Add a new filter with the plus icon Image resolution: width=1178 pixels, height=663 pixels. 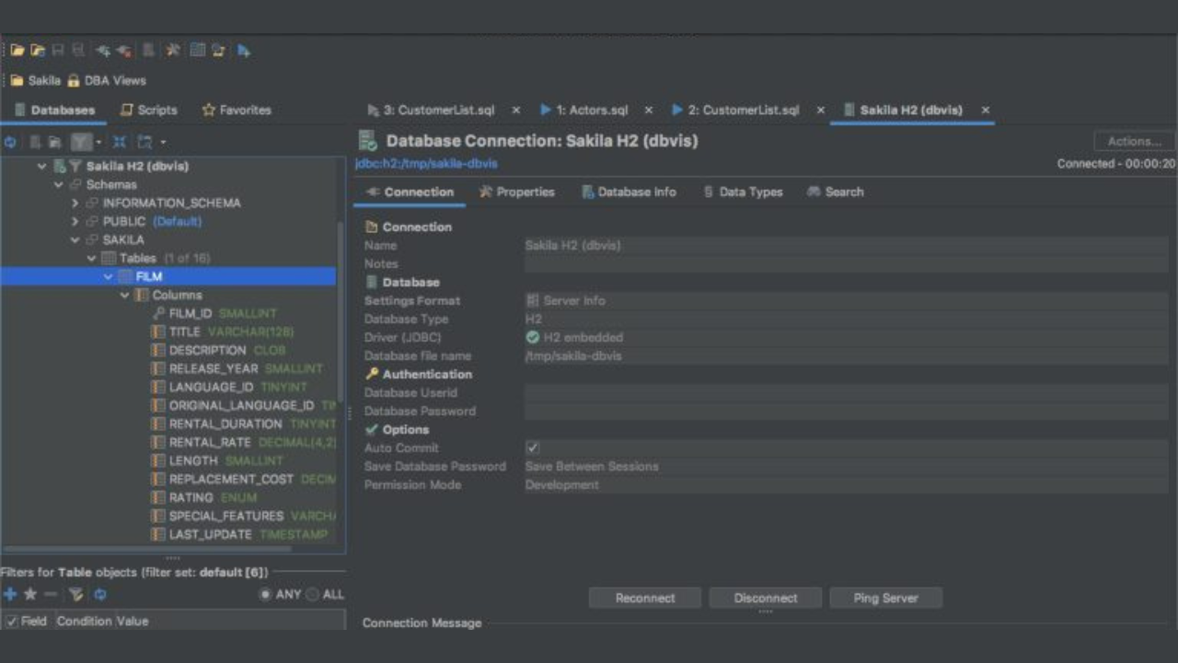tap(10, 595)
